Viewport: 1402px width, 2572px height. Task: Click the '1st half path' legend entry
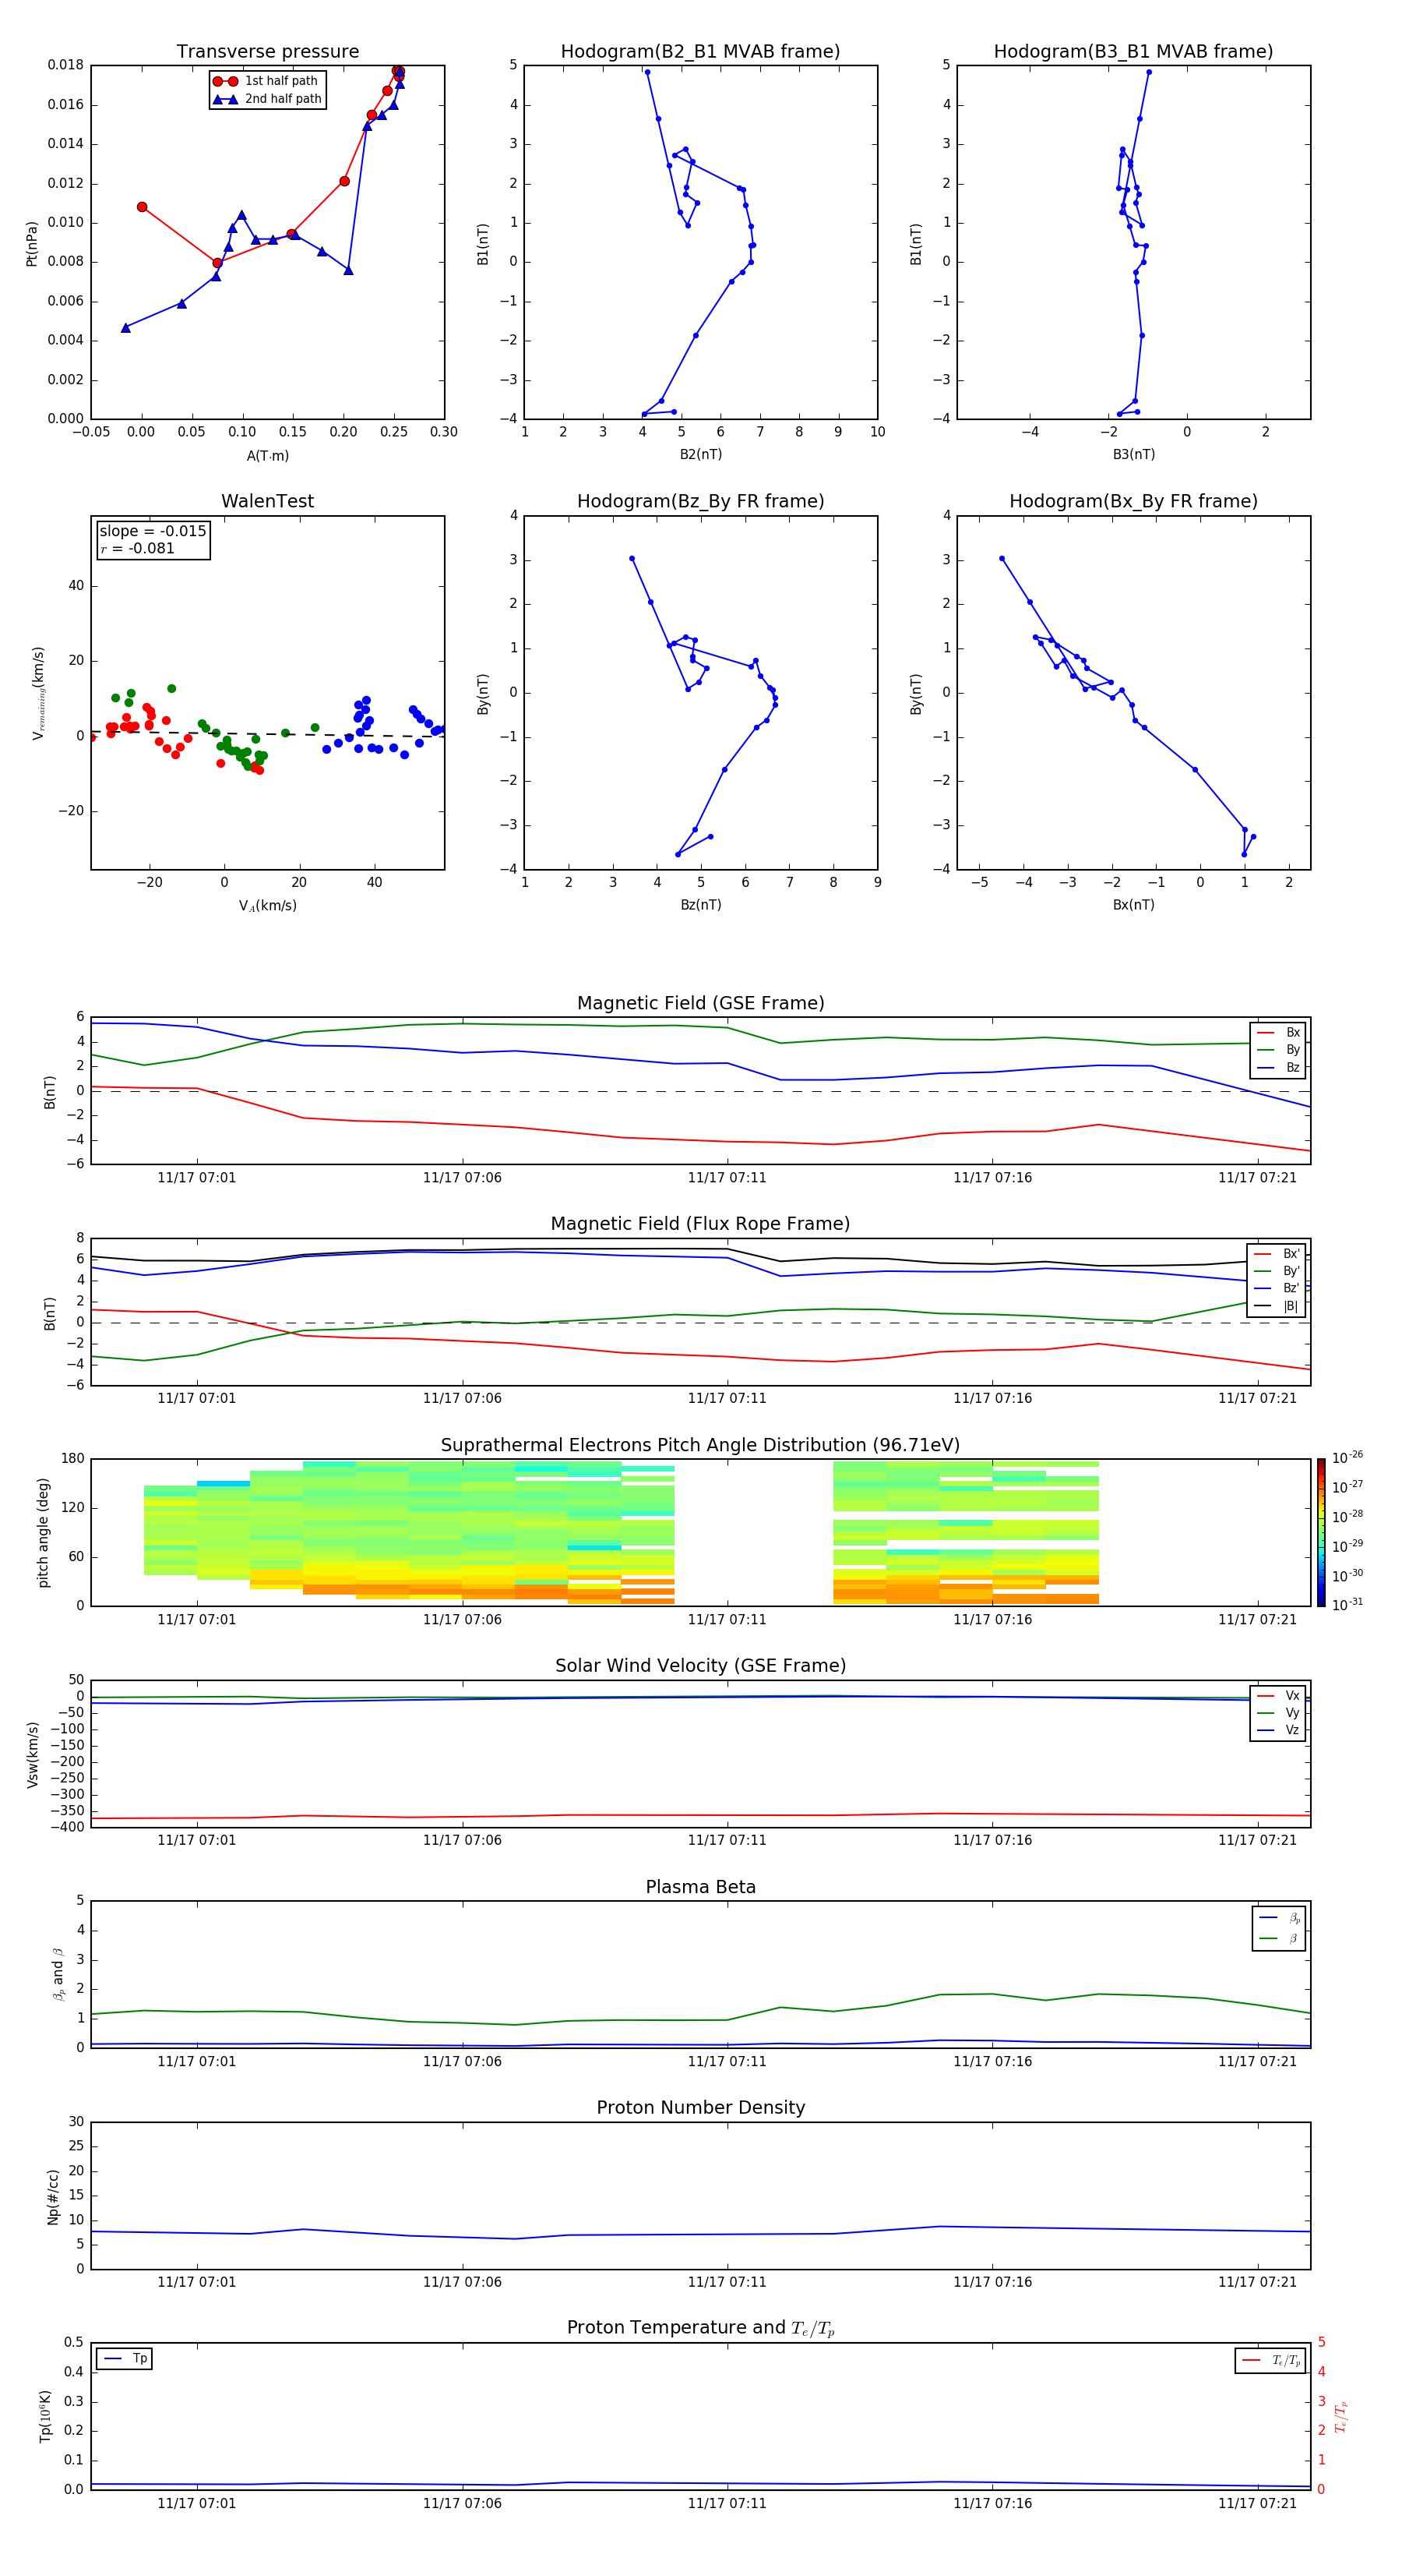pyautogui.click(x=266, y=81)
